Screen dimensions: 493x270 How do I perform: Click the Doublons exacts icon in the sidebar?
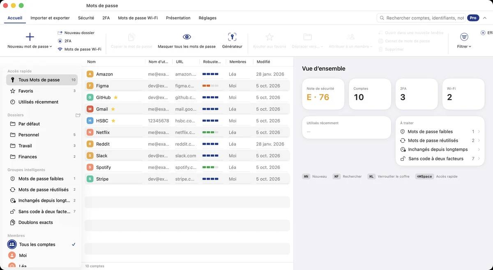13,222
